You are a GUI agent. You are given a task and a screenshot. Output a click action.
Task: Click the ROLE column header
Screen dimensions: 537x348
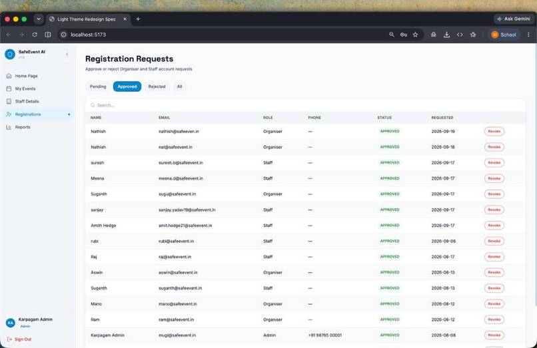click(x=268, y=118)
